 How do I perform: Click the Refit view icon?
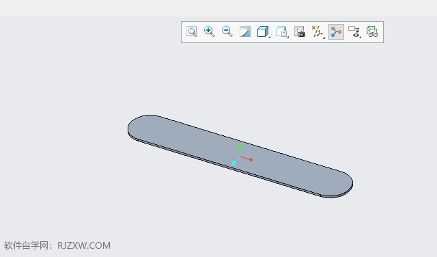coord(192,32)
